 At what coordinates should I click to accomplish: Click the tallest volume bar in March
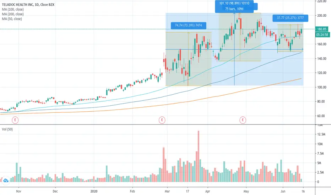point(199,156)
